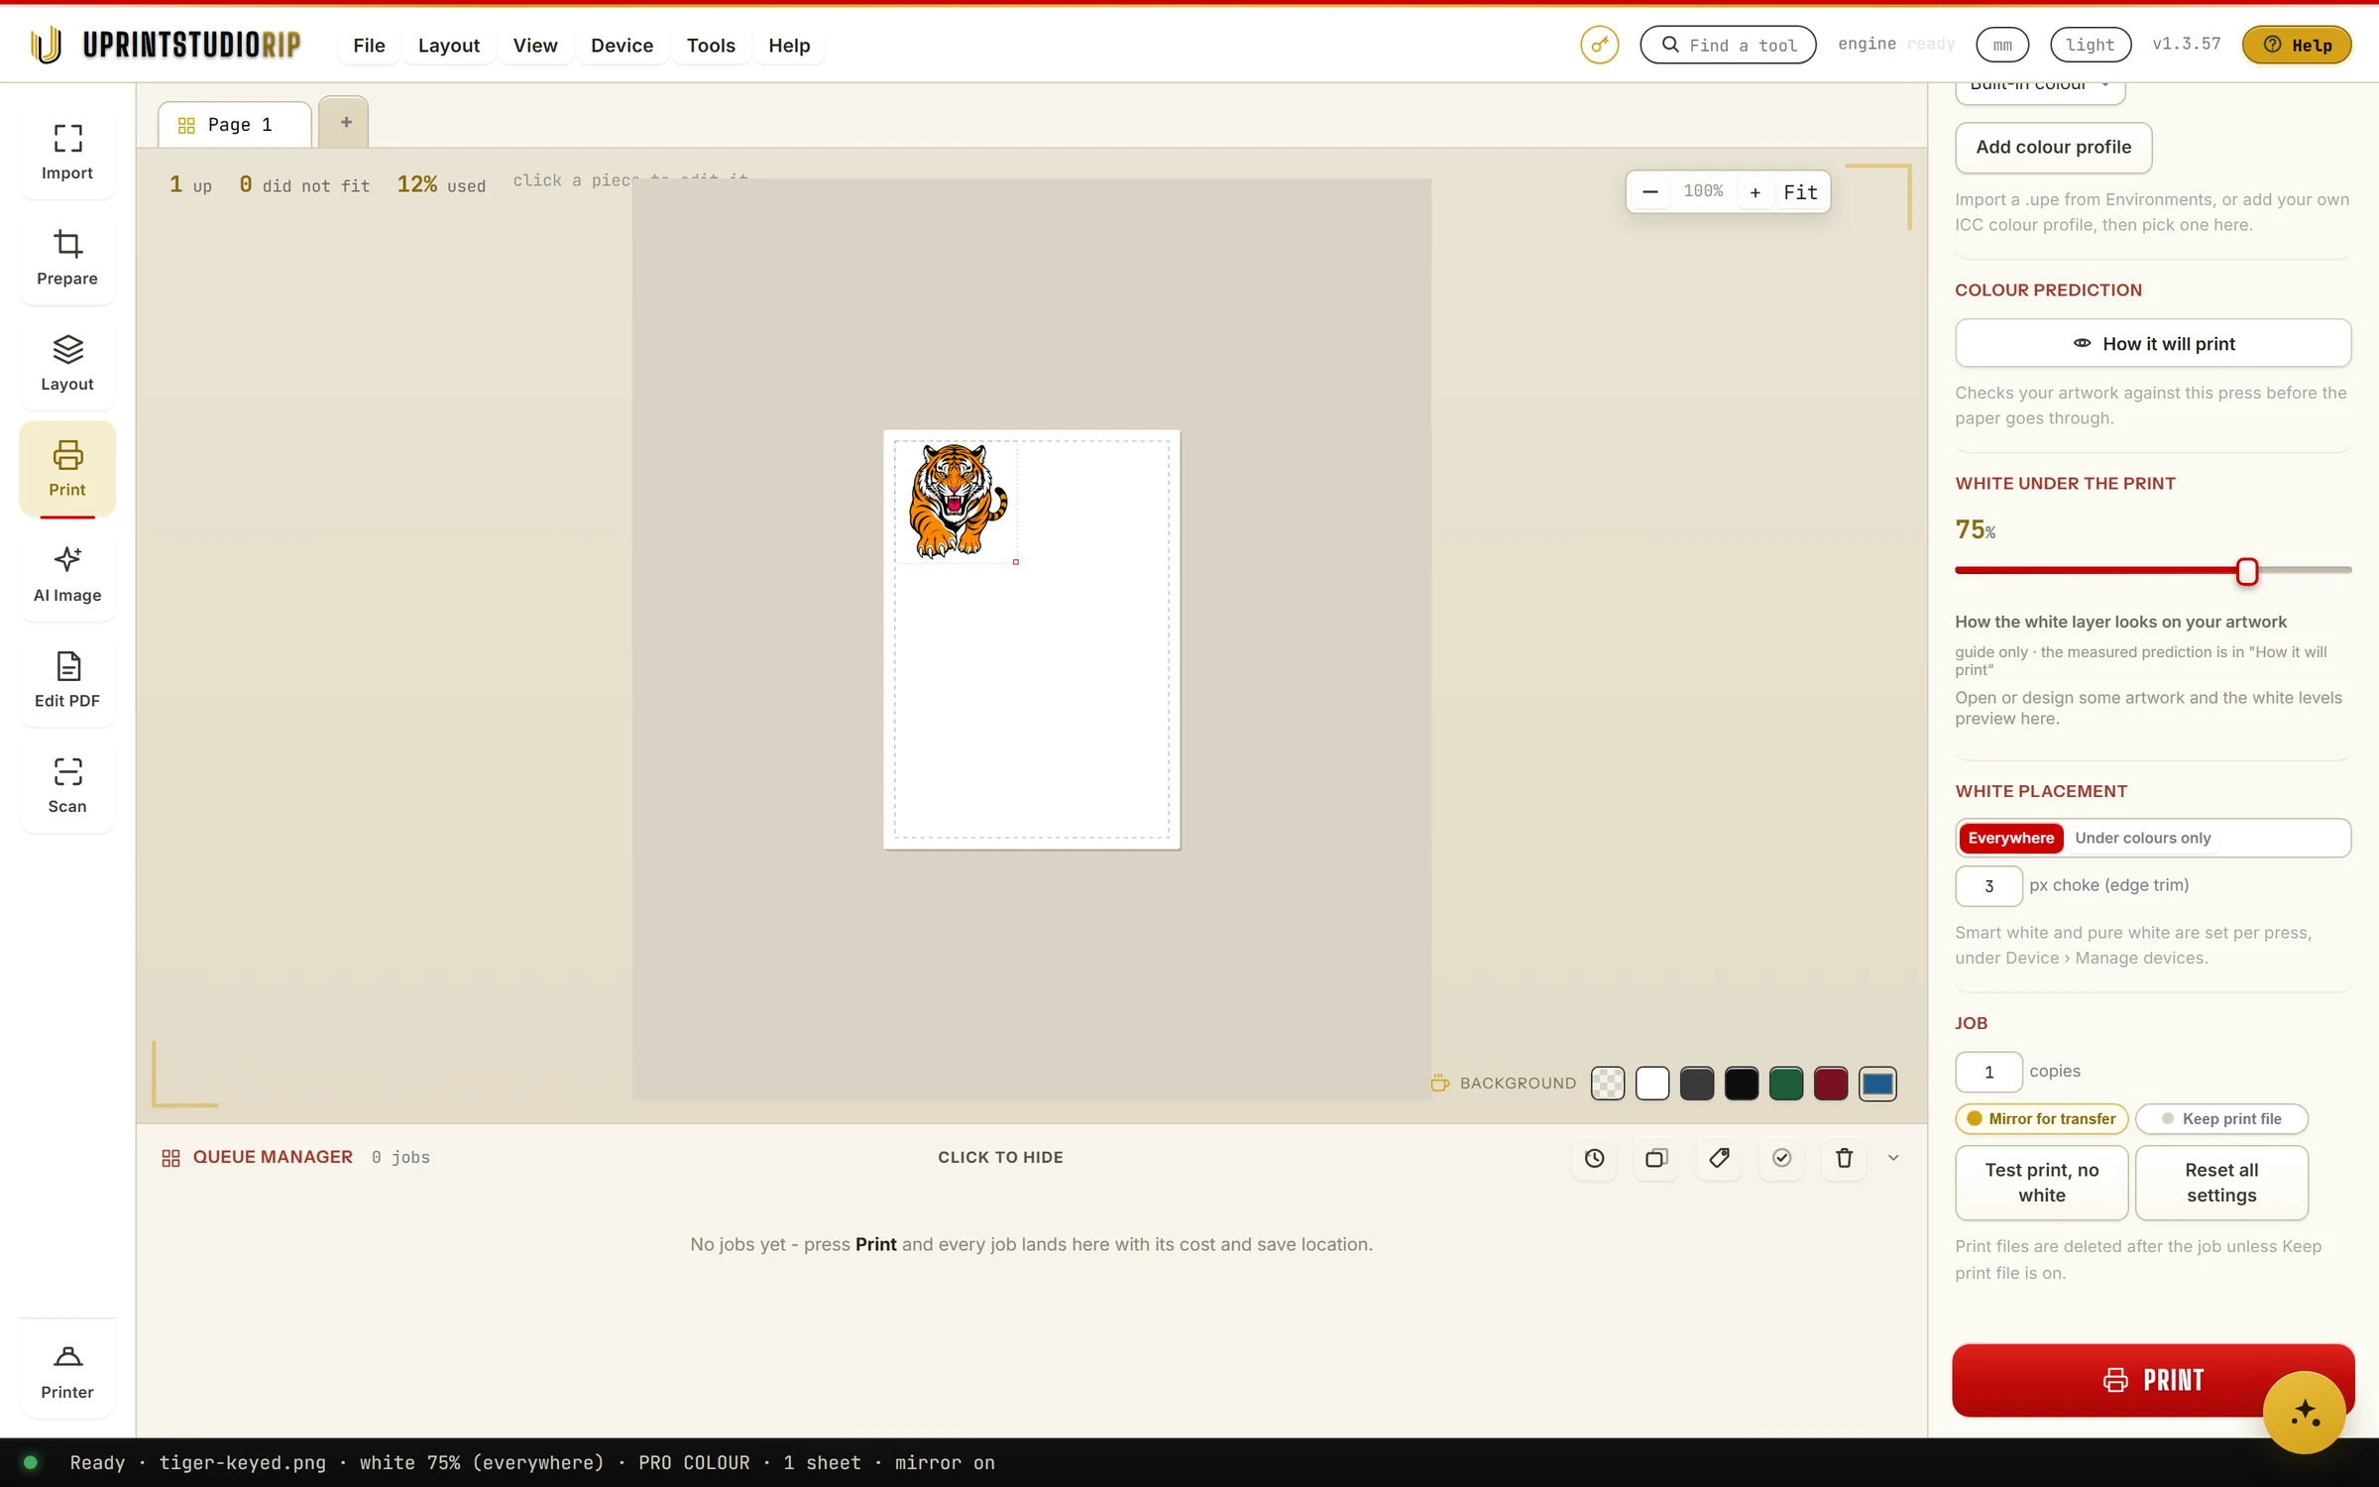Screen dimensions: 2379x1487
Task: Select the Print sidebar section
Action: [67, 468]
